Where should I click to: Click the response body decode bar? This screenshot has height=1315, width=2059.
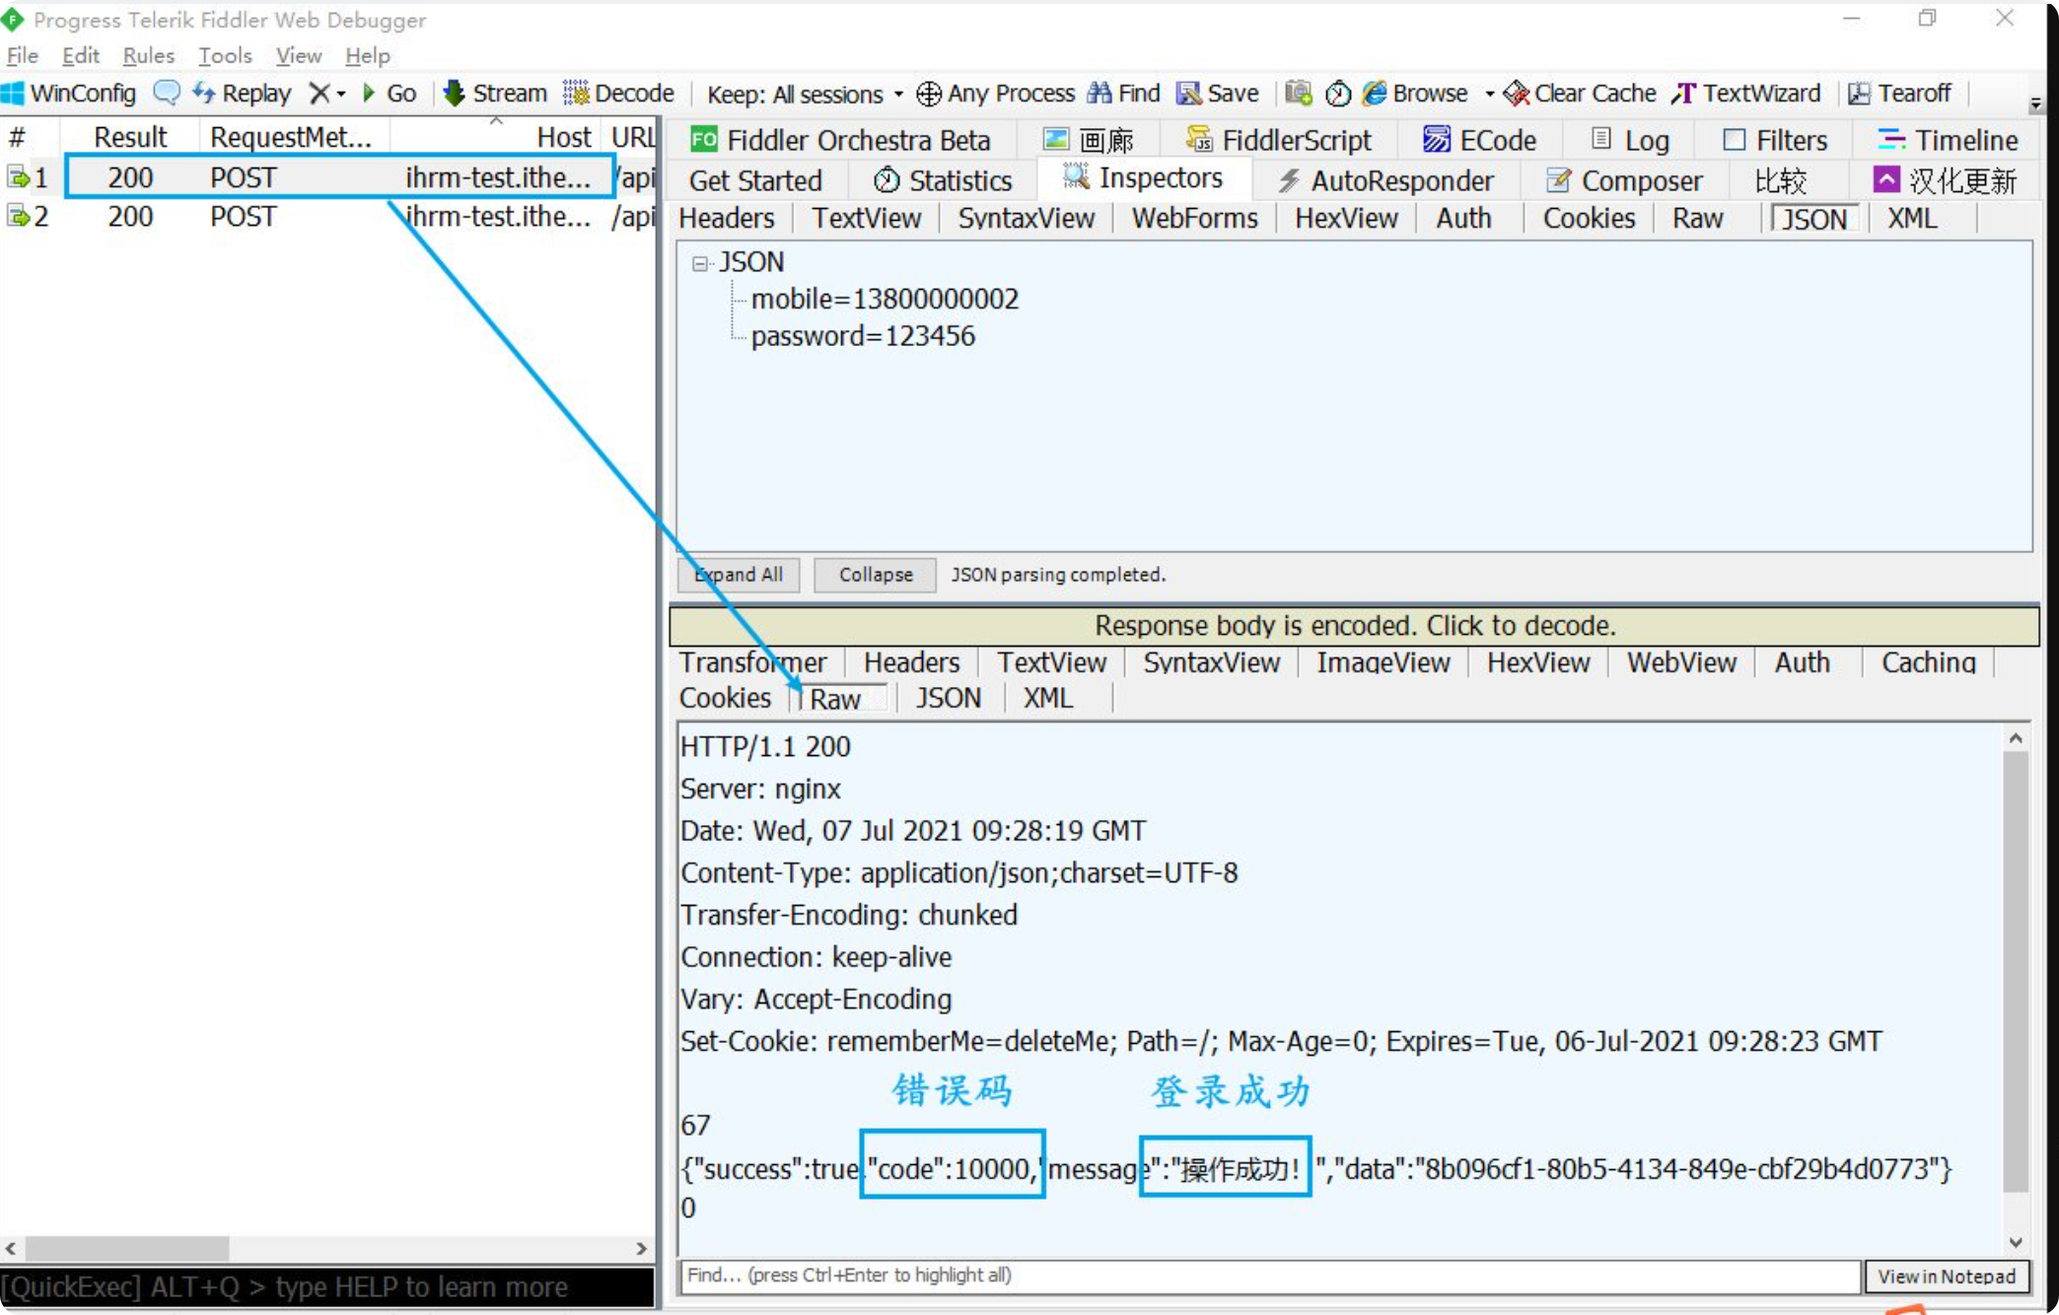tap(1353, 625)
